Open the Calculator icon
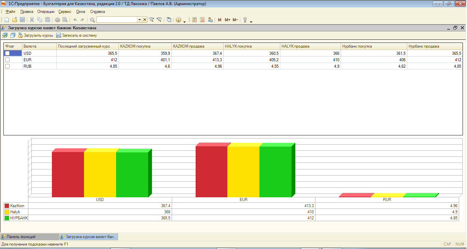 point(194,20)
